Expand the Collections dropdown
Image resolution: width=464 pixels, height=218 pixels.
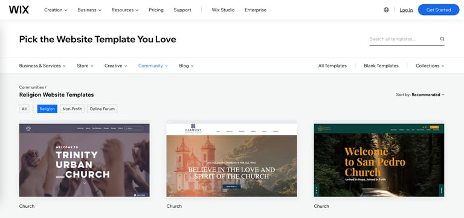pos(430,66)
